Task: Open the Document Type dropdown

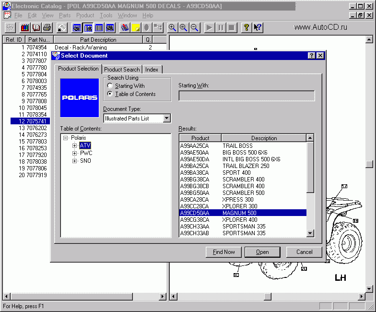Action: pyautogui.click(x=167, y=118)
